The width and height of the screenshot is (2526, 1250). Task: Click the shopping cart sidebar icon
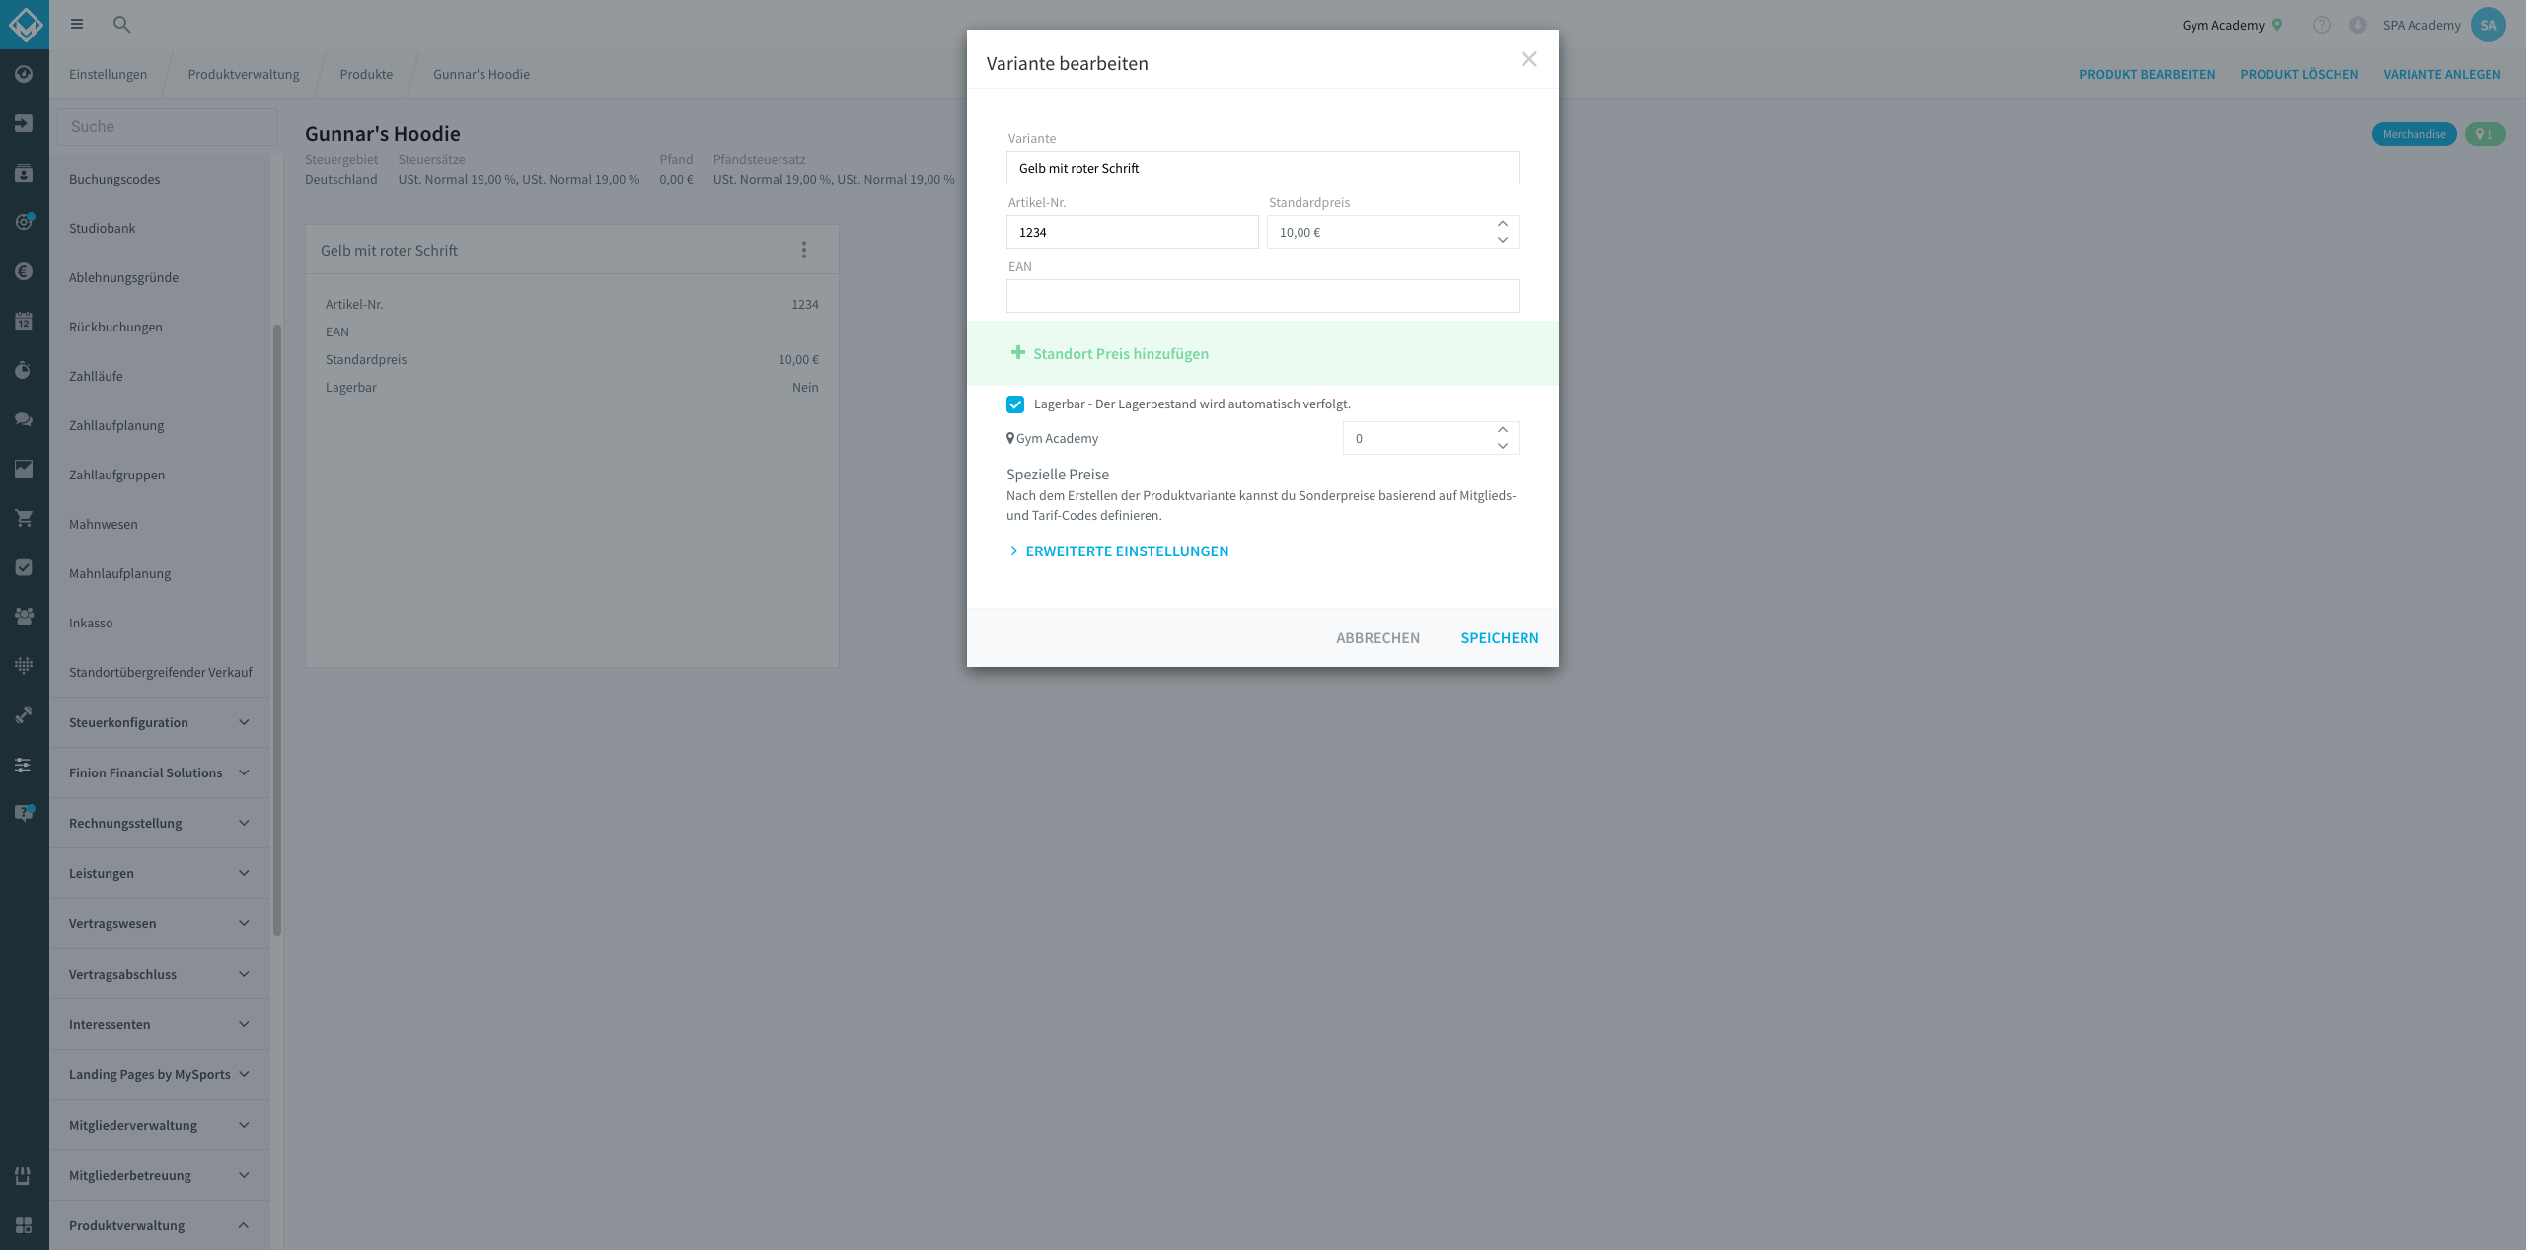[24, 518]
